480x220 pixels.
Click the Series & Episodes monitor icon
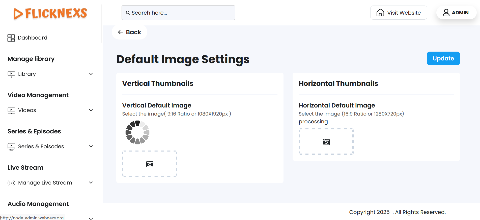click(11, 146)
